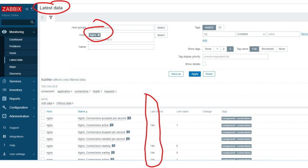This screenshot has width=308, height=168.
Task: Enable the Show details checkbox
Action: click(x=204, y=64)
